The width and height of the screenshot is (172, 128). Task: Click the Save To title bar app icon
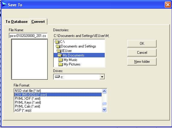4,5
